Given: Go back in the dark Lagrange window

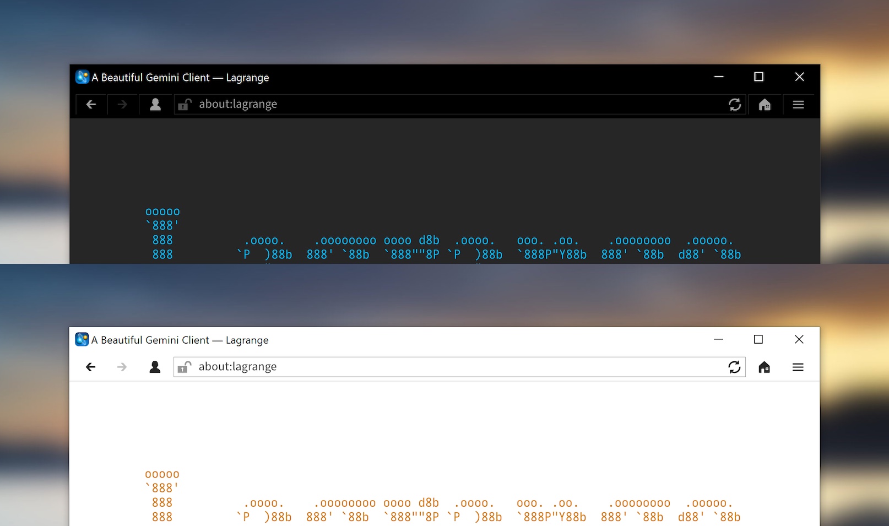Looking at the screenshot, I should 91,104.
